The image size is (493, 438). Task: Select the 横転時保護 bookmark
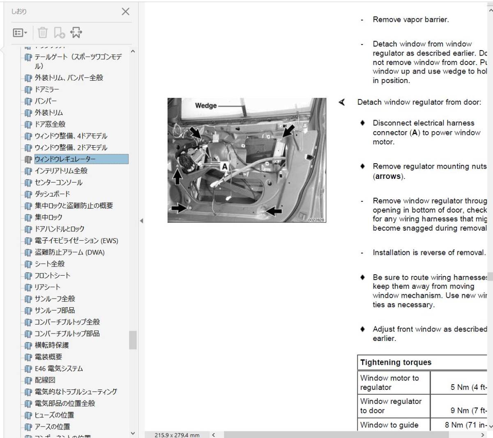tap(52, 345)
